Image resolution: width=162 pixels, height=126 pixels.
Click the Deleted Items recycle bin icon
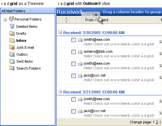[12, 26]
